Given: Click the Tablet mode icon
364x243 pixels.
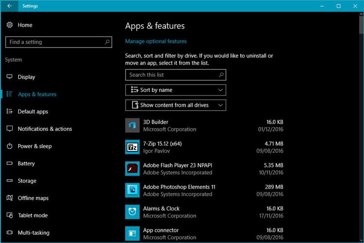Looking at the screenshot, I should (10, 215).
